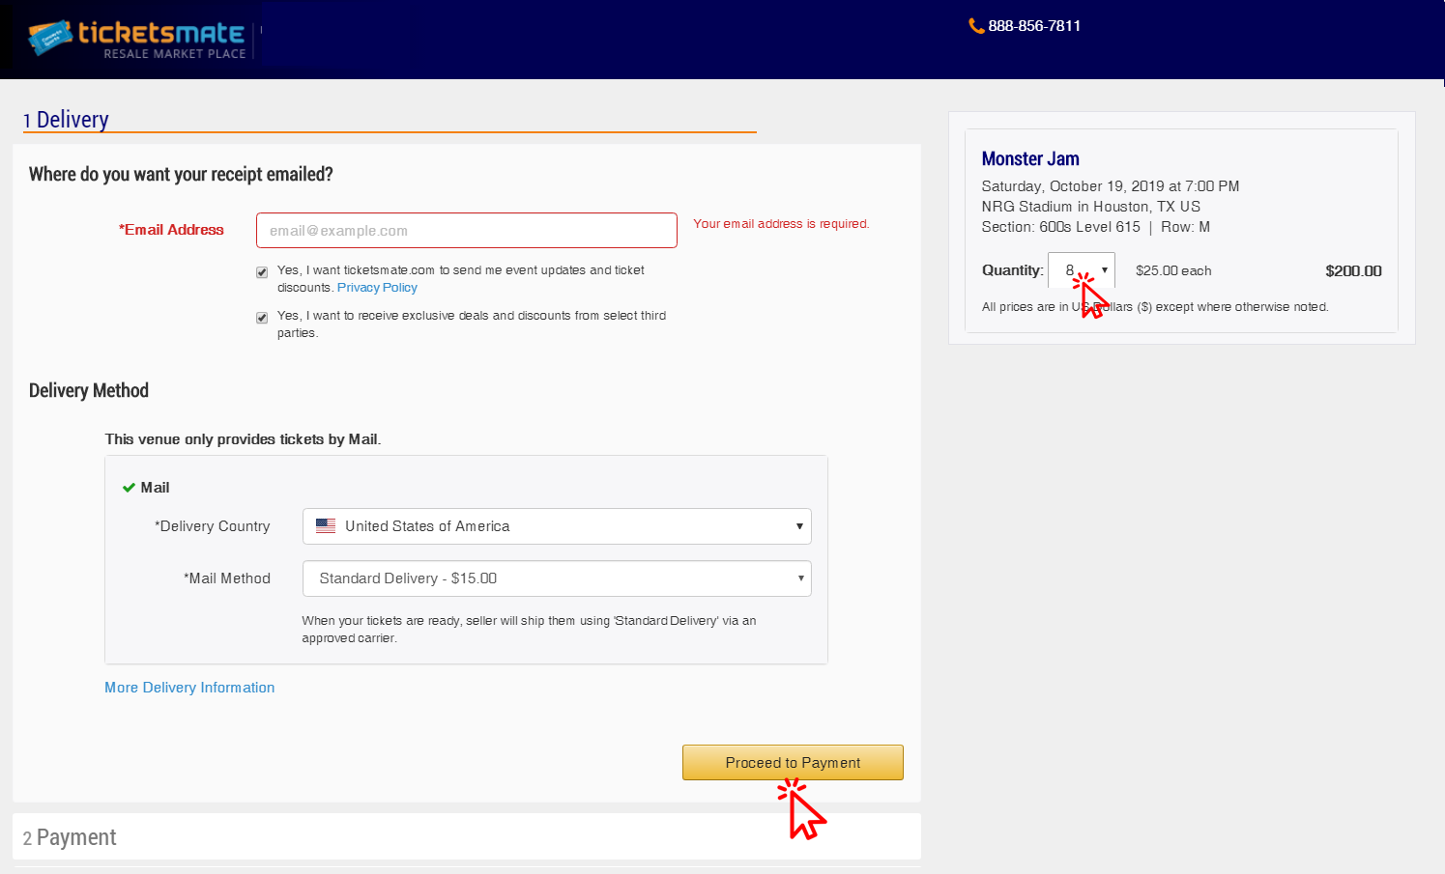
Task: Click the US flag icon
Action: tap(326, 526)
